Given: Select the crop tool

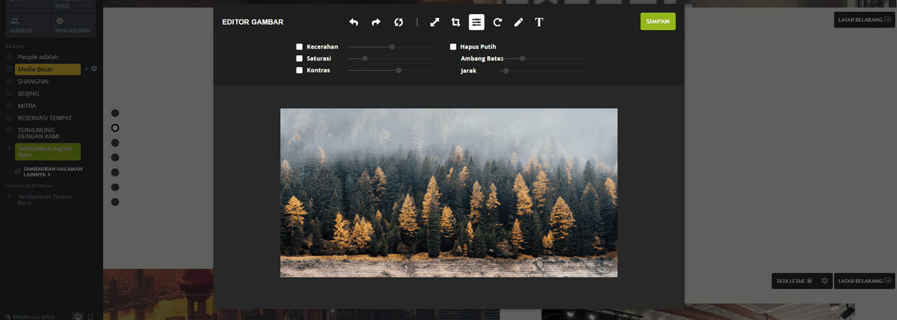Looking at the screenshot, I should [455, 22].
